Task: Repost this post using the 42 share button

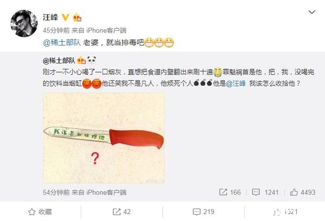Action: (121, 212)
